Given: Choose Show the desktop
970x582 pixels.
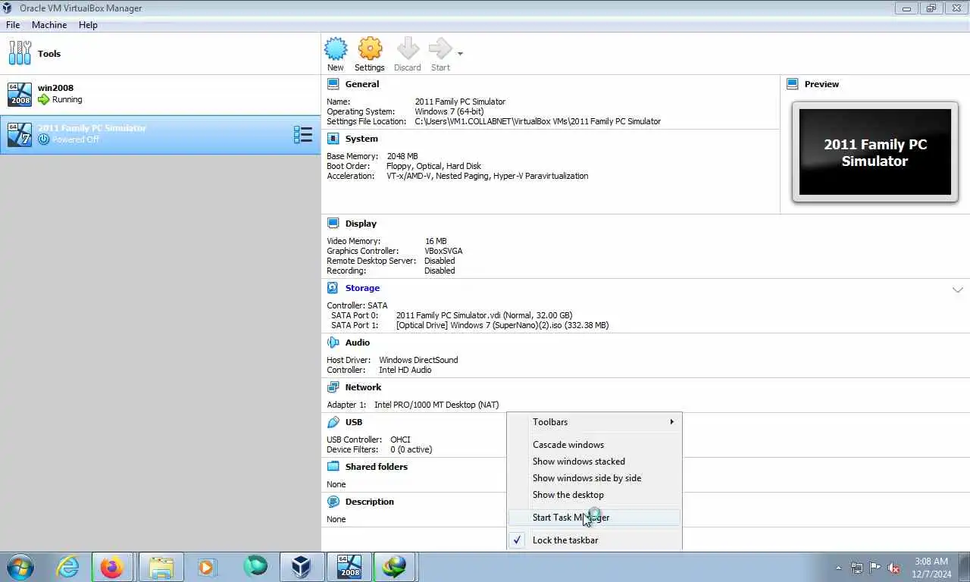Looking at the screenshot, I should (594, 495).
